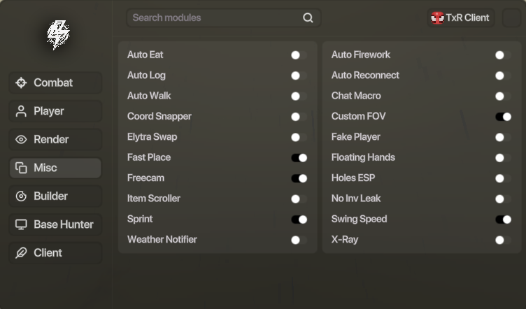The width and height of the screenshot is (526, 309).
Task: Click the Custom FOV module label
Action: [x=359, y=116]
